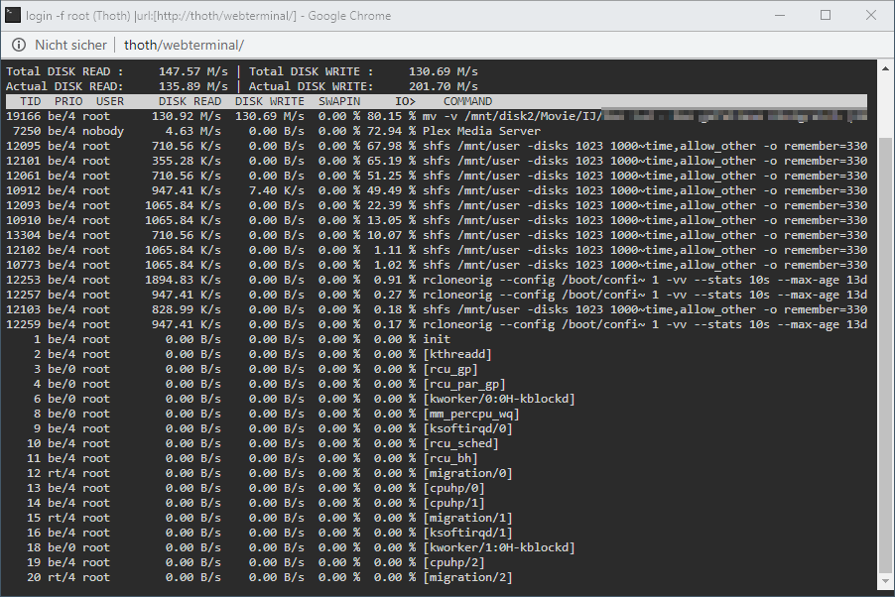
Task: Click the [rcu_sched] process
Action: (460, 443)
